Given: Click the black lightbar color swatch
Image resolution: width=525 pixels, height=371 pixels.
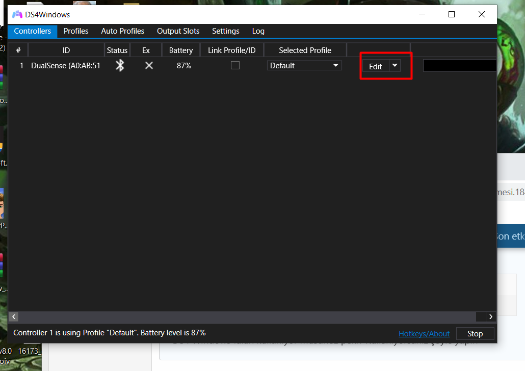Looking at the screenshot, I should click(x=460, y=65).
